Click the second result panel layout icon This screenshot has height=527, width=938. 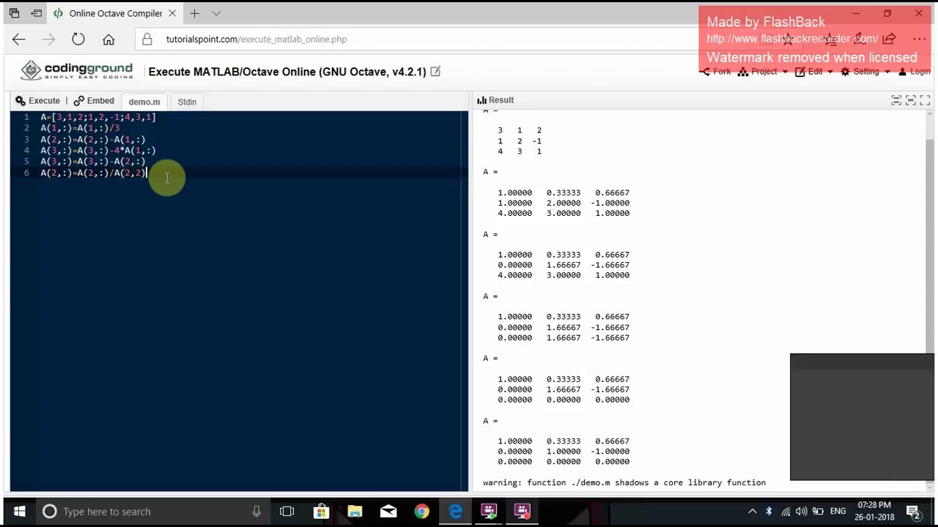coord(910,100)
